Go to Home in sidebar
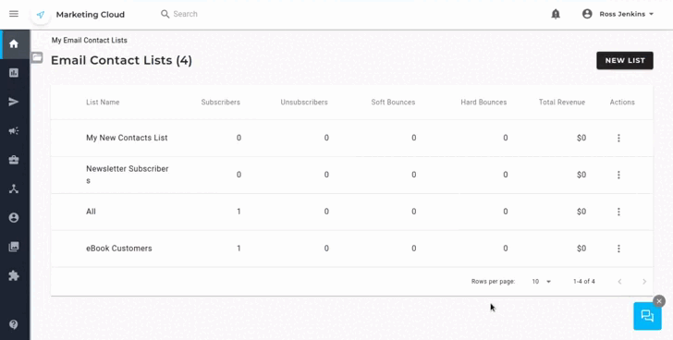Screen dimensions: 673x340 point(14,43)
